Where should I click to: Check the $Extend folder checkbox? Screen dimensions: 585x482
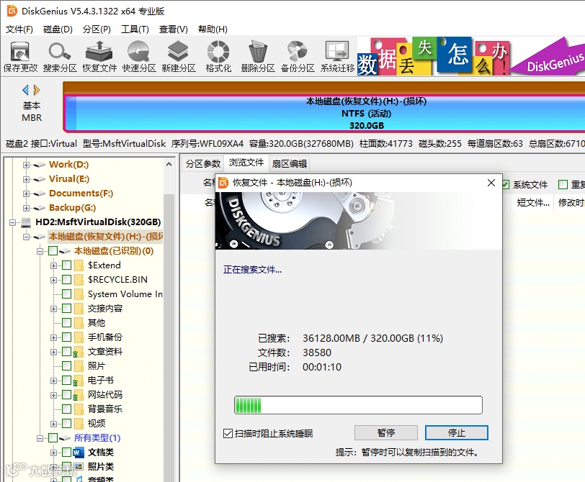(67, 265)
